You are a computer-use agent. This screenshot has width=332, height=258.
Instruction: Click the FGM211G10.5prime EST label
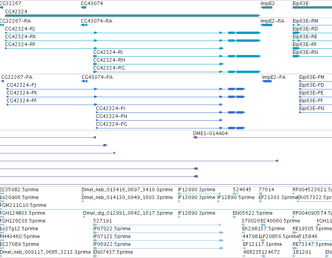[x=23, y=205]
